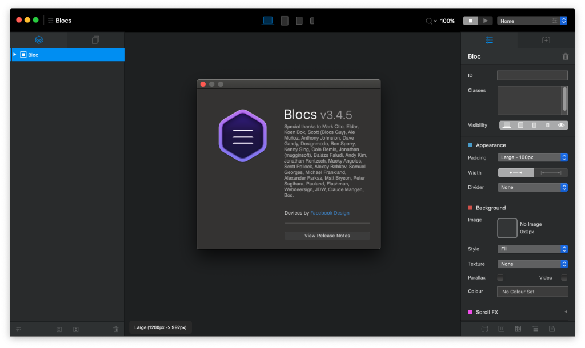Select the Bloc row in layer tree
The image size is (585, 348).
pyautogui.click(x=67, y=55)
